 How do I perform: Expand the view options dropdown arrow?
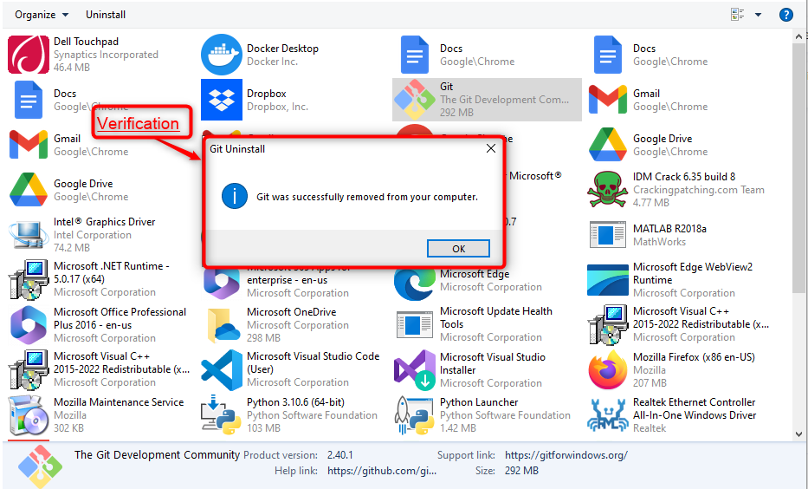tap(759, 15)
